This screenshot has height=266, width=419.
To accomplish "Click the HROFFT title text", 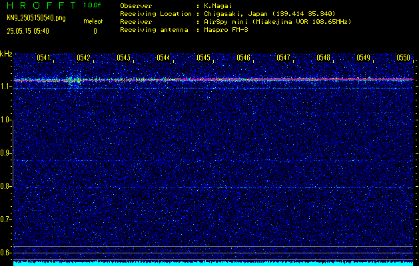I will [x=41, y=5].
